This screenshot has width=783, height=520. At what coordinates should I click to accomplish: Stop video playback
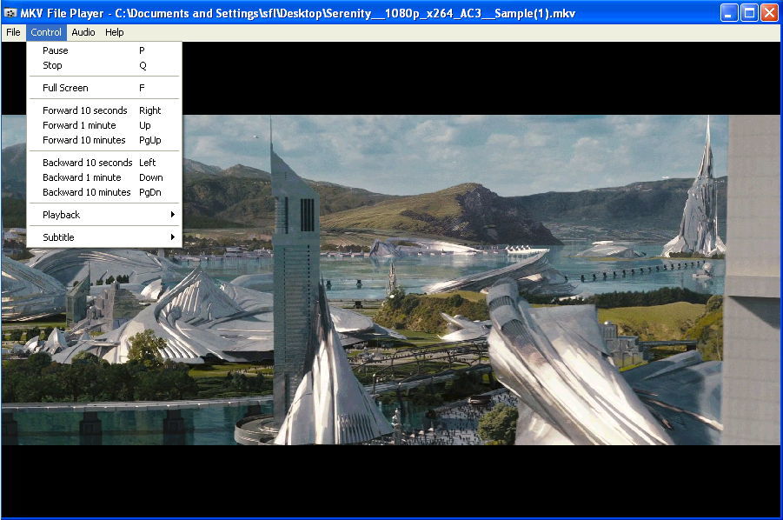pyautogui.click(x=52, y=64)
